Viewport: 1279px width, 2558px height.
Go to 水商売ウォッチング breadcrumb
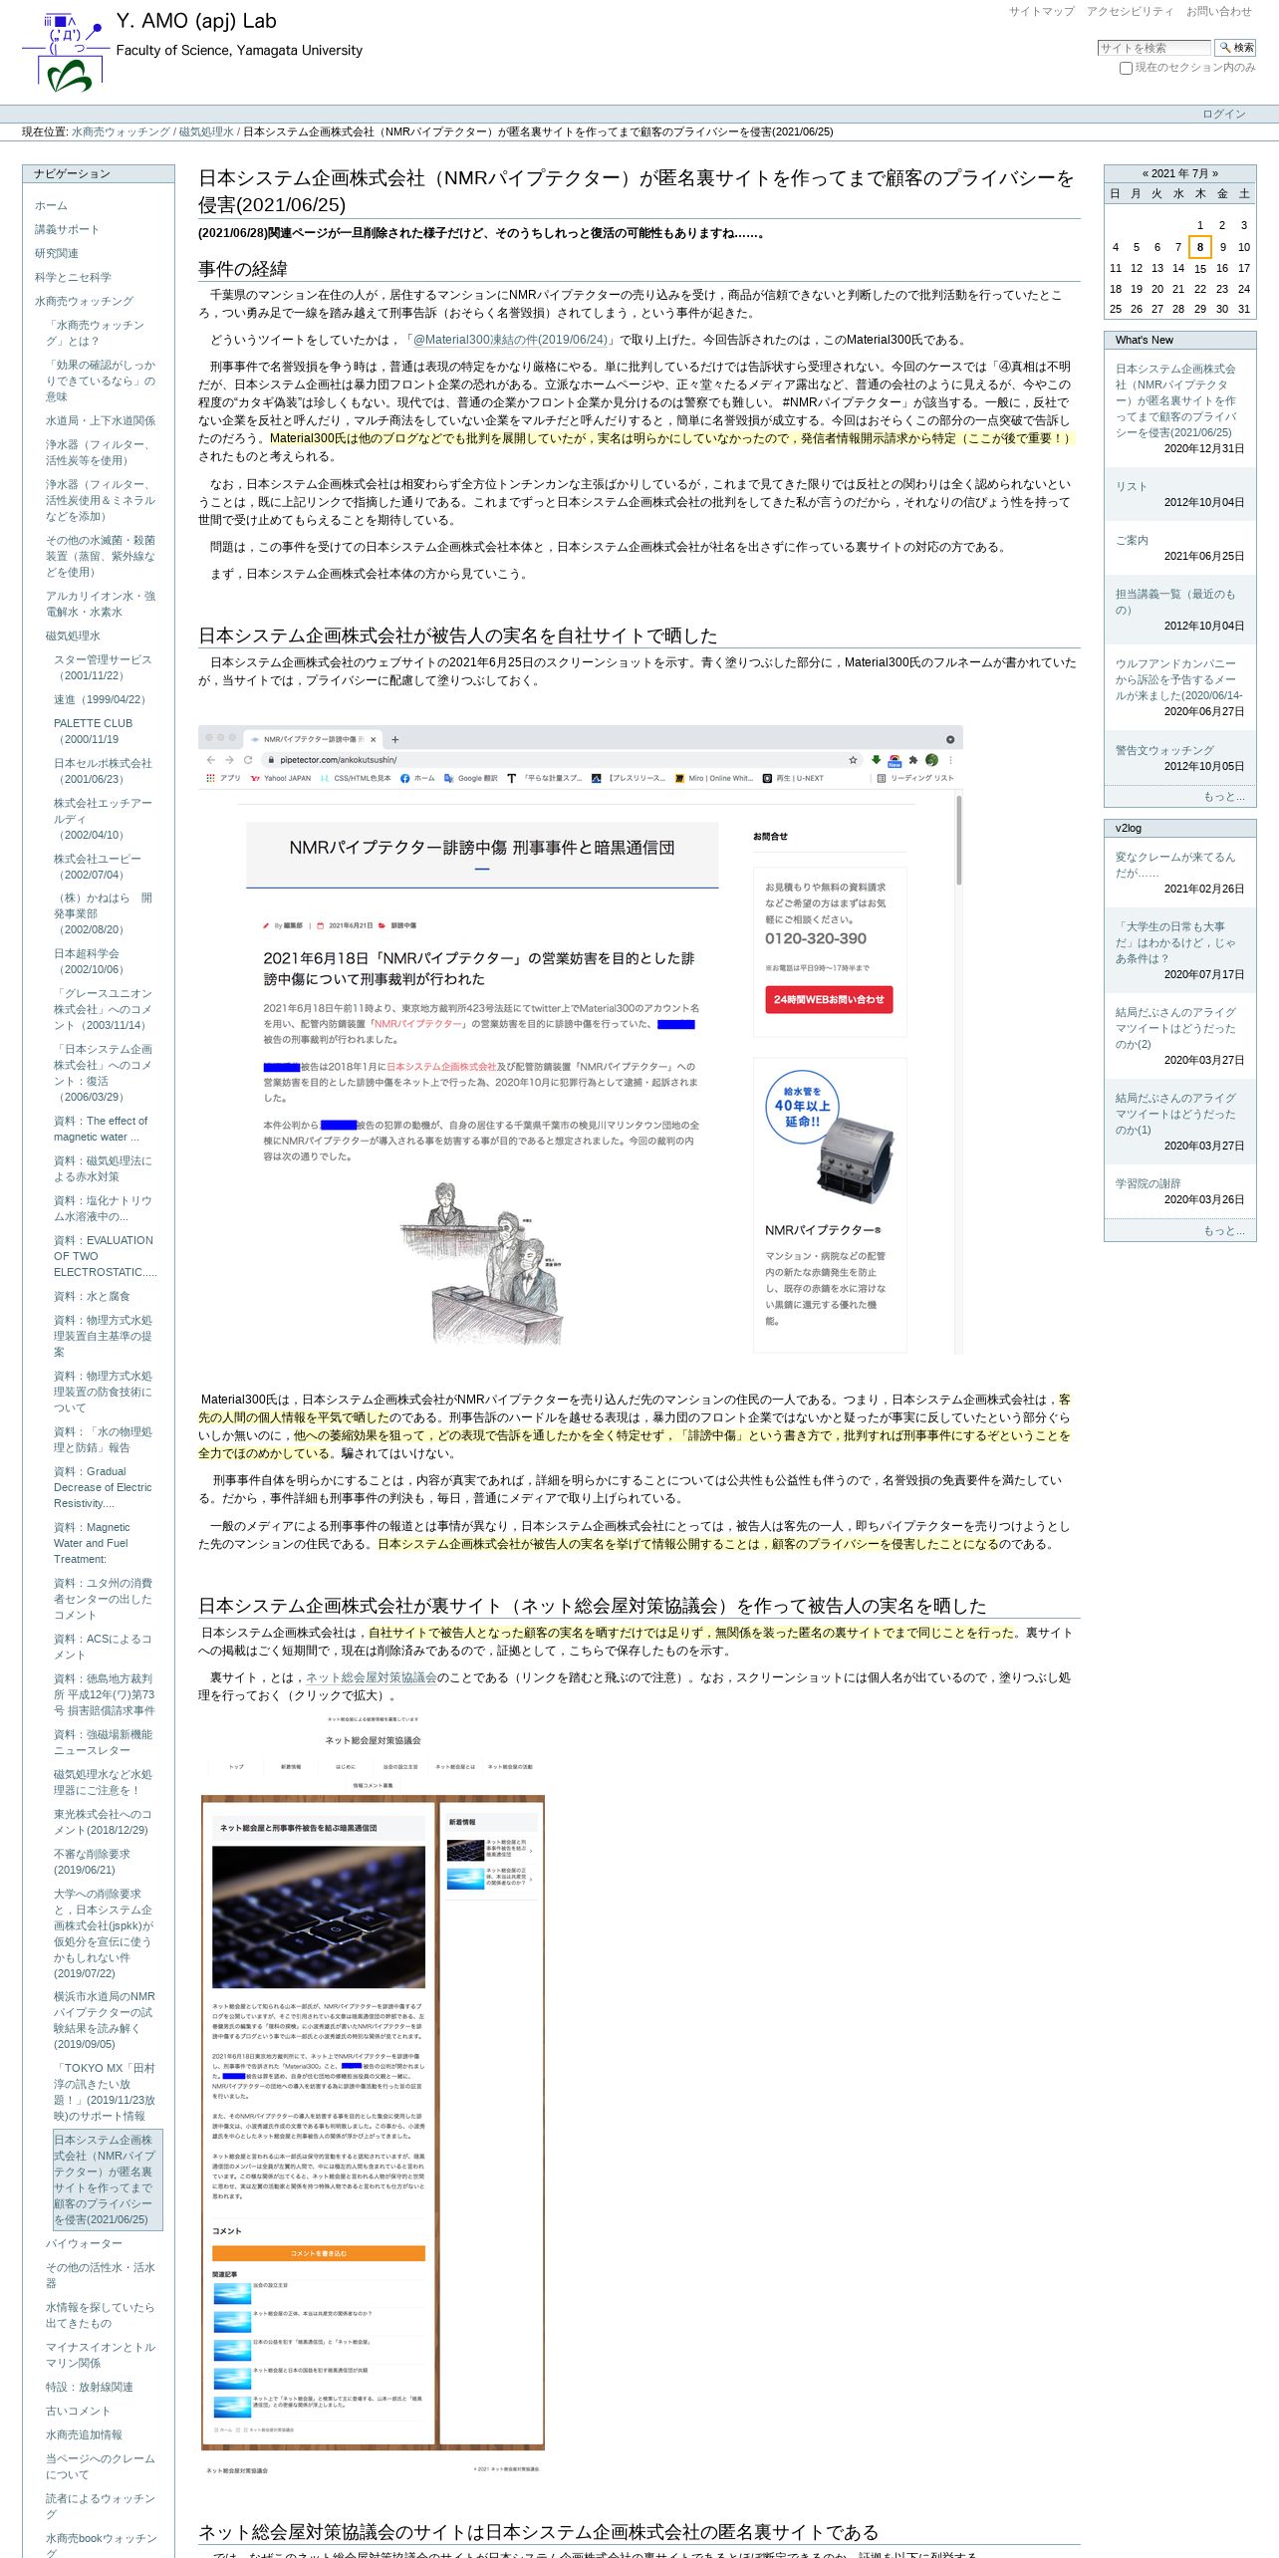(121, 131)
